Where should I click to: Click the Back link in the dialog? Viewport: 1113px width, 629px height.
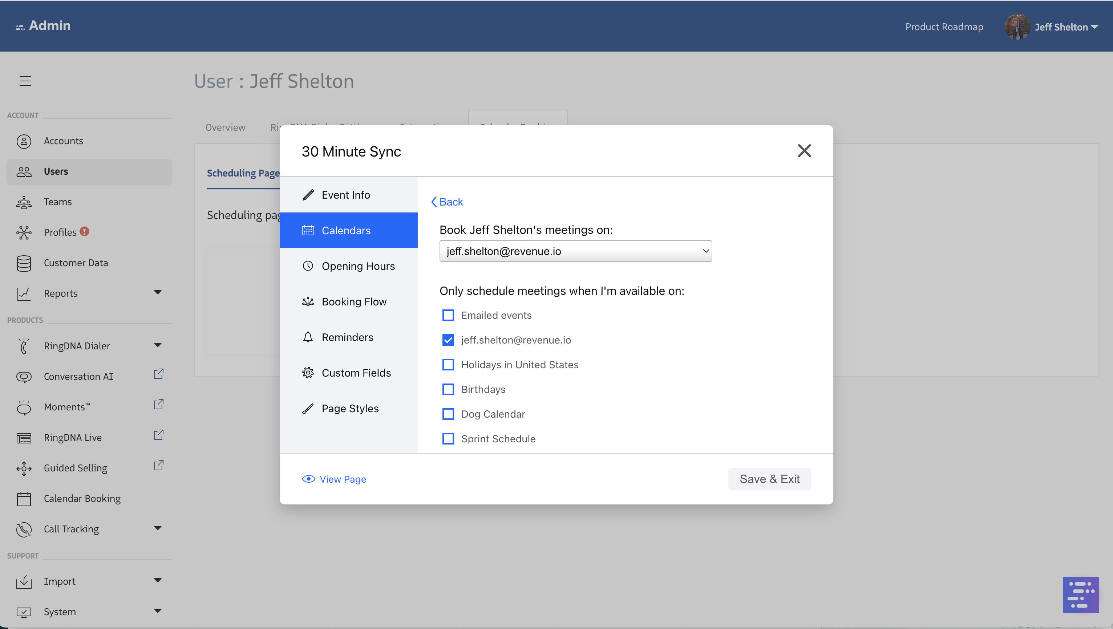coord(447,202)
